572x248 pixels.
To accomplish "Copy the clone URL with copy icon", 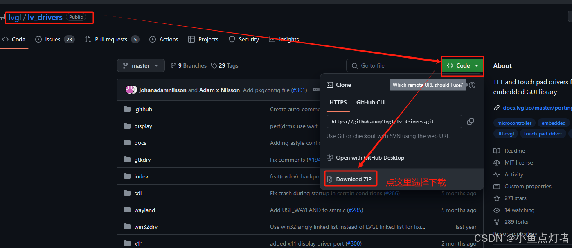I will click(x=471, y=122).
